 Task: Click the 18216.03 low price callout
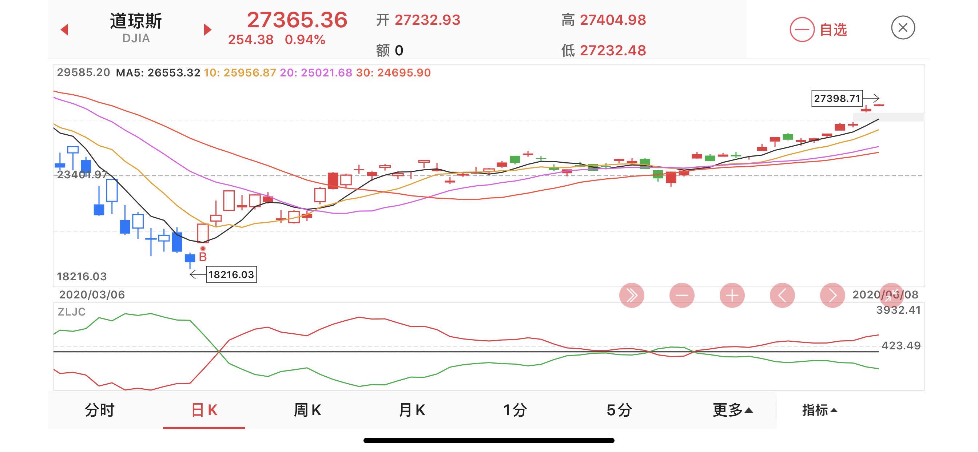click(x=231, y=274)
